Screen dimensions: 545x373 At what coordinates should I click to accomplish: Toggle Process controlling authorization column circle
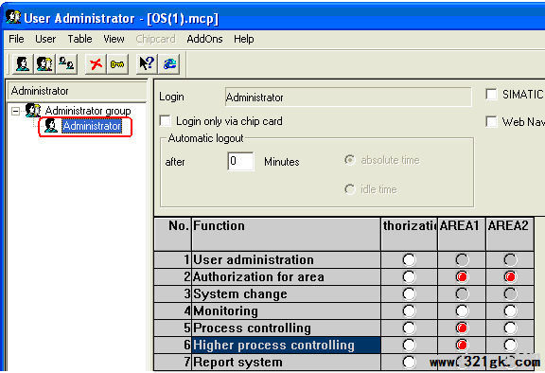click(x=409, y=328)
